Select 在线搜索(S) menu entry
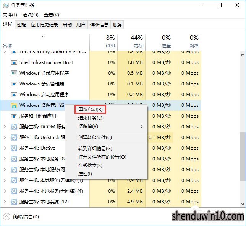Viewport: 246px width, 226px height. (106, 165)
